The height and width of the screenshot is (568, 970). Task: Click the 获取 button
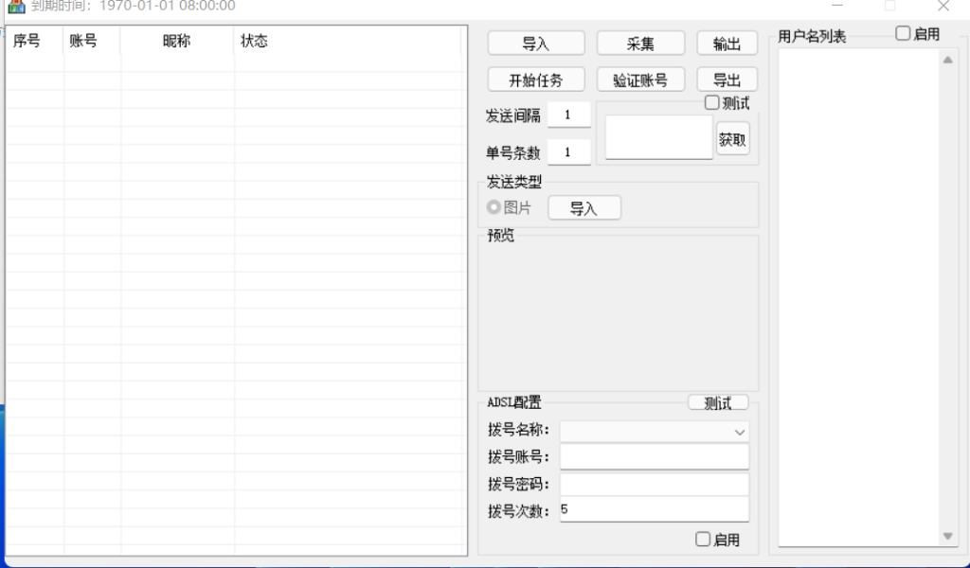pyautogui.click(x=732, y=139)
